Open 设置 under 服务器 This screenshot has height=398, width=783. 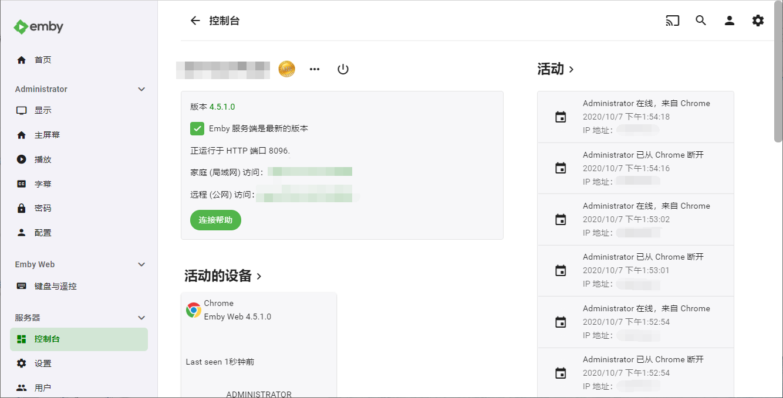[79, 363]
